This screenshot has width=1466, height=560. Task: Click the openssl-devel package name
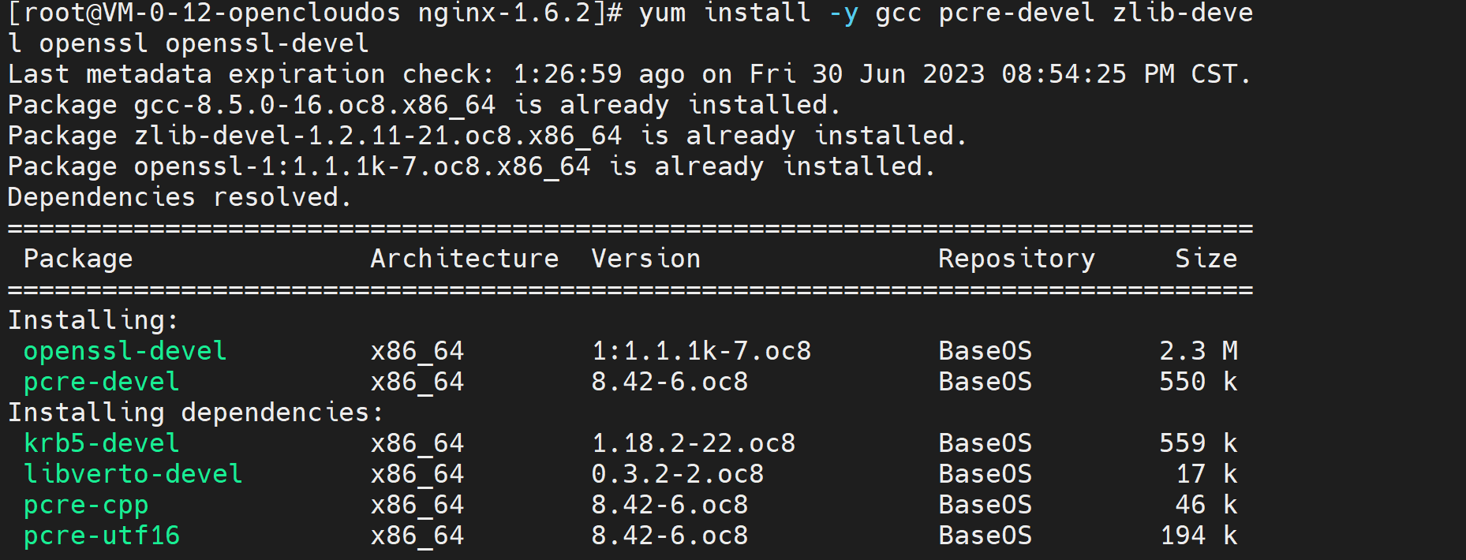coord(125,351)
